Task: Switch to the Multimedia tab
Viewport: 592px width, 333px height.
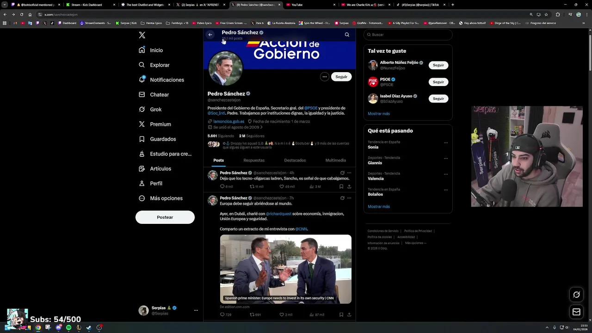Action: point(336,160)
